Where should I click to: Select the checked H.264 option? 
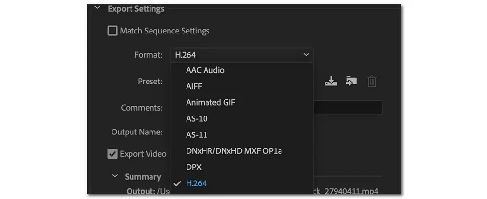click(197, 183)
